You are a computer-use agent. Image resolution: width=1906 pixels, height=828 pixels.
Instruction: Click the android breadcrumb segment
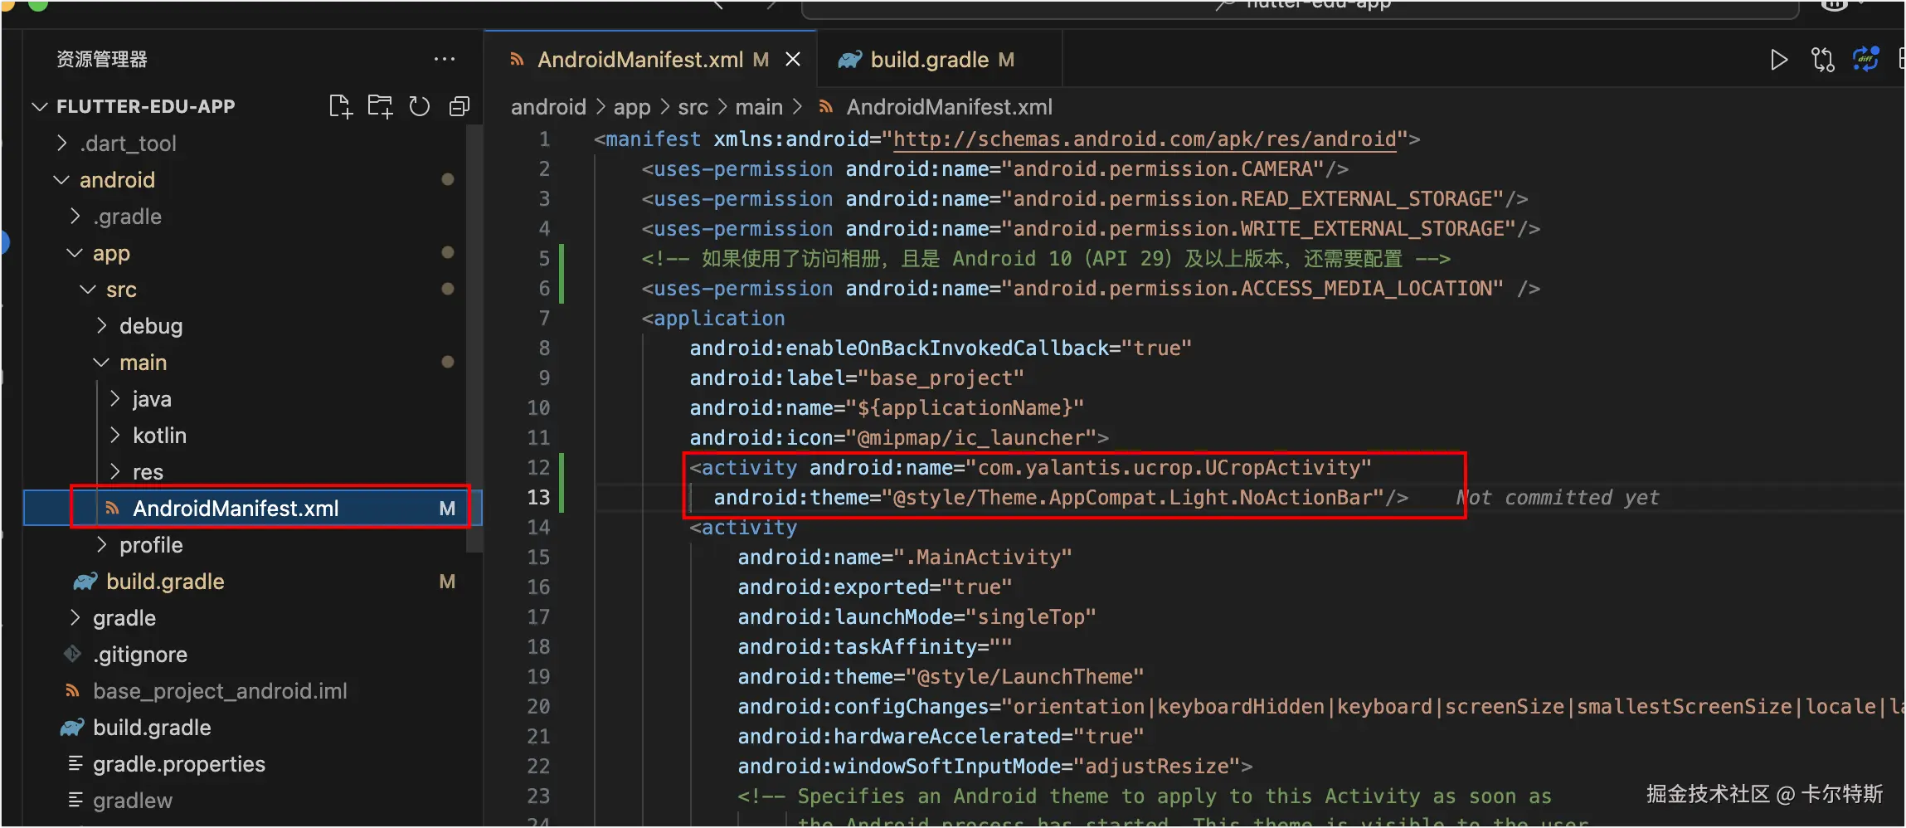[x=548, y=107]
